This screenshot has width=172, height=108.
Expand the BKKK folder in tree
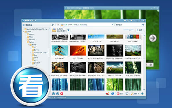coord(26,34)
